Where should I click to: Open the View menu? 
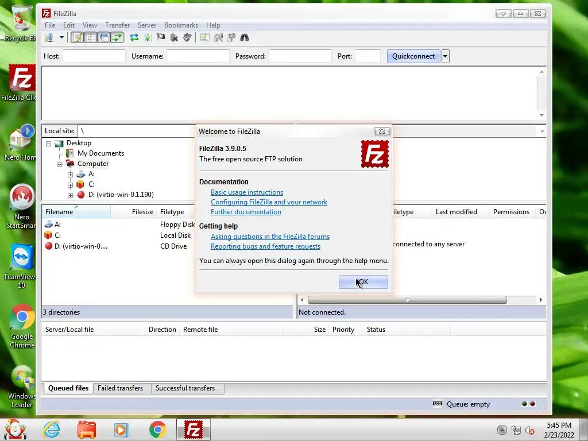[x=90, y=25]
